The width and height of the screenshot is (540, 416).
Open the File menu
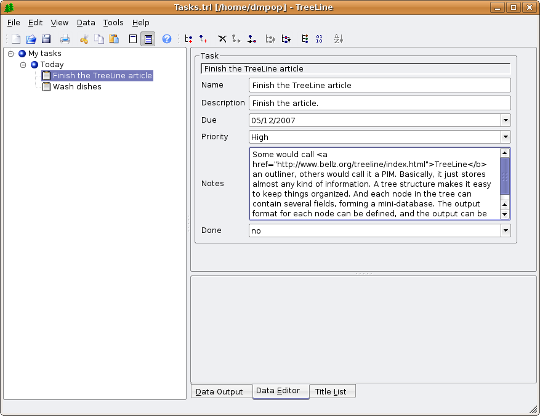[x=14, y=23]
